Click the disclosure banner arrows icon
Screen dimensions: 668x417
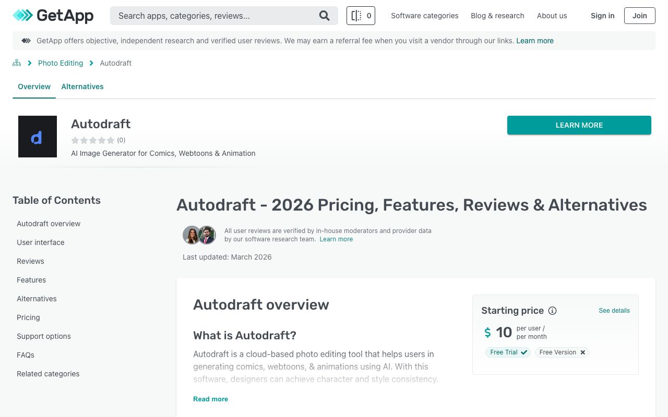[26, 41]
